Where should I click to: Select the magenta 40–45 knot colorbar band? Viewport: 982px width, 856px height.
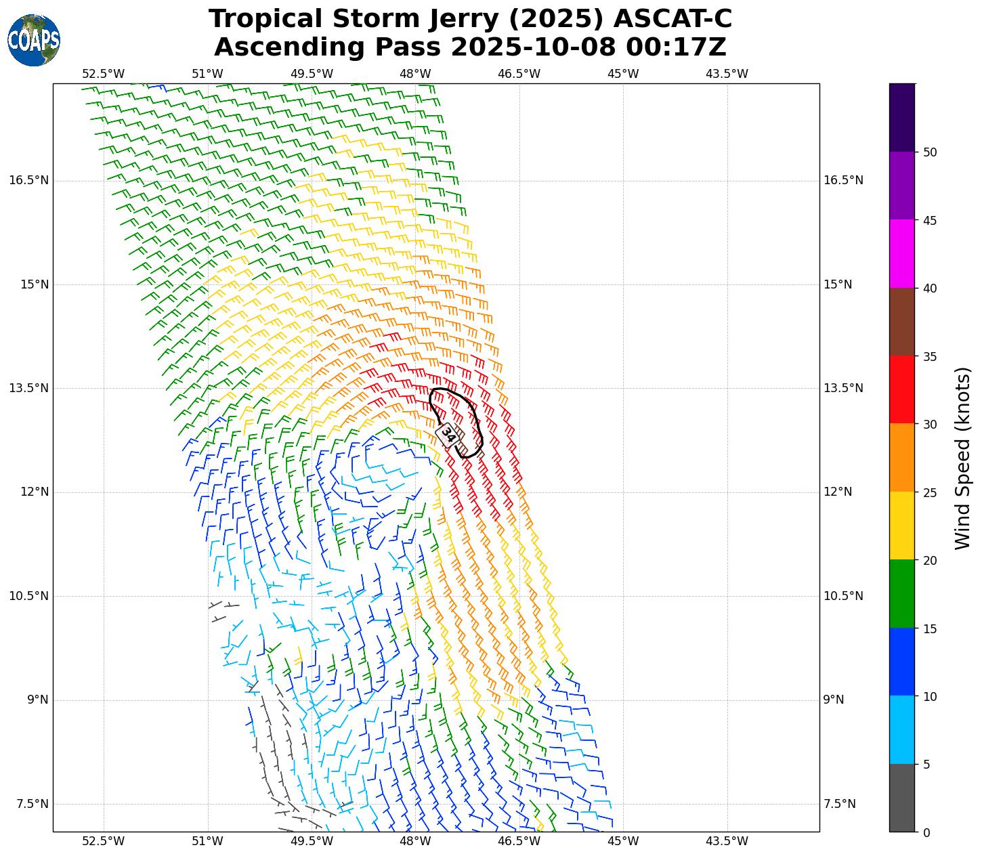(901, 253)
